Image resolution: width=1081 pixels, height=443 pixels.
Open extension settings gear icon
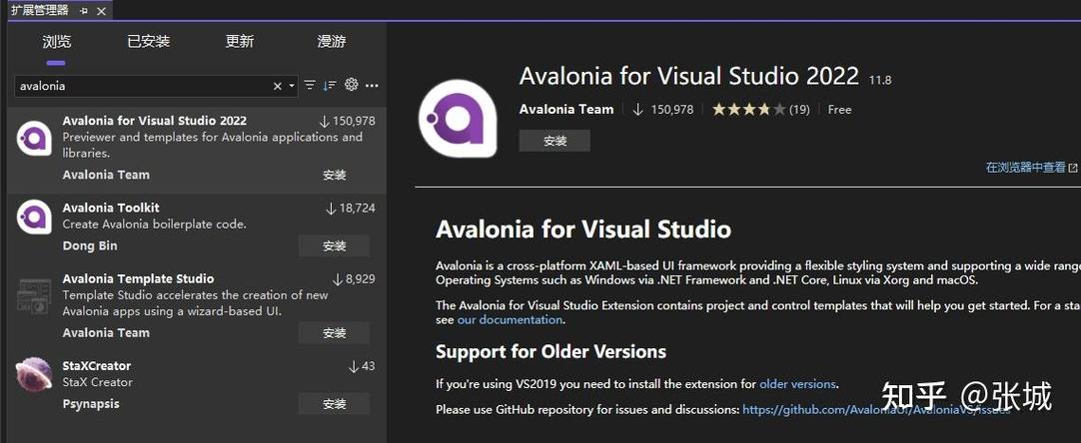[x=352, y=85]
